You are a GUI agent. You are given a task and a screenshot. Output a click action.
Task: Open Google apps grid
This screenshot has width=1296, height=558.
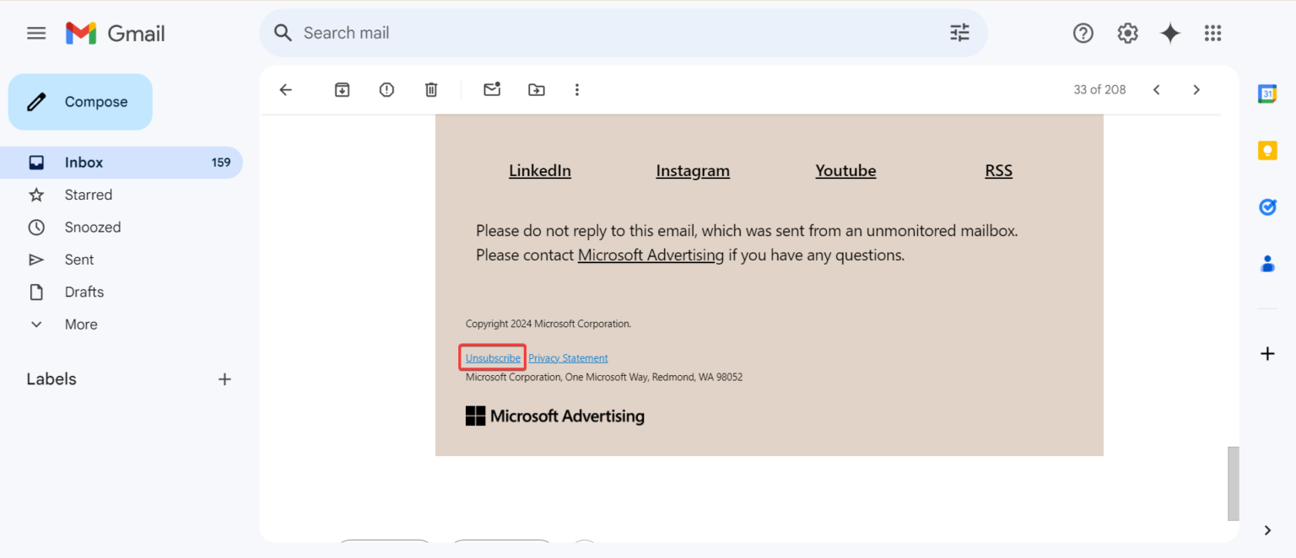pyautogui.click(x=1212, y=33)
